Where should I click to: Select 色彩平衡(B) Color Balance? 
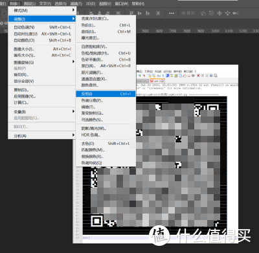106,60
